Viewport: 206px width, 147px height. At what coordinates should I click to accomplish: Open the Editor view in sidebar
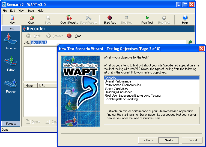coord(11,63)
